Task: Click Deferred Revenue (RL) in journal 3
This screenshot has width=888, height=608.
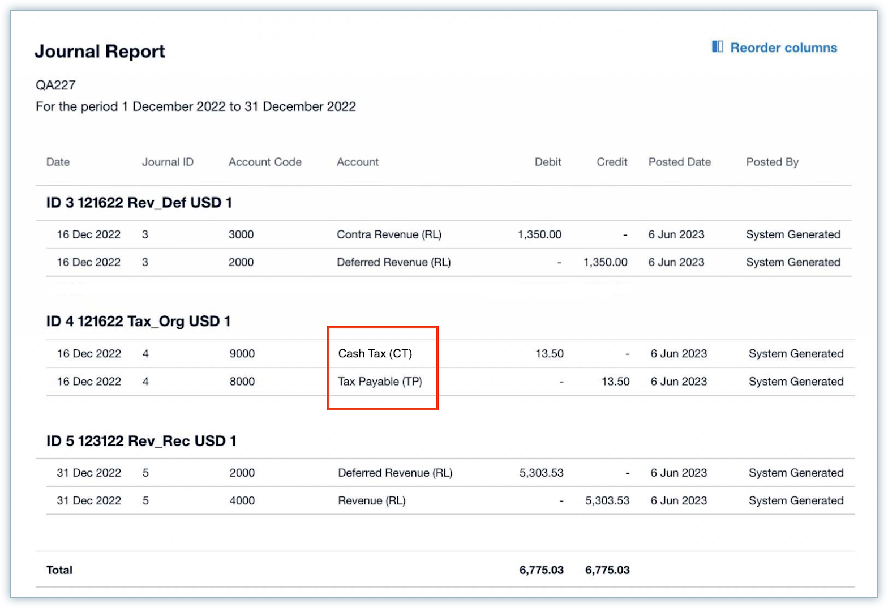Action: tap(393, 262)
